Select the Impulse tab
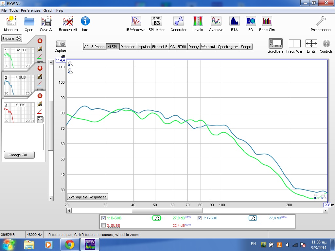Image resolution: width=335 pixels, height=251 pixels. (144, 47)
